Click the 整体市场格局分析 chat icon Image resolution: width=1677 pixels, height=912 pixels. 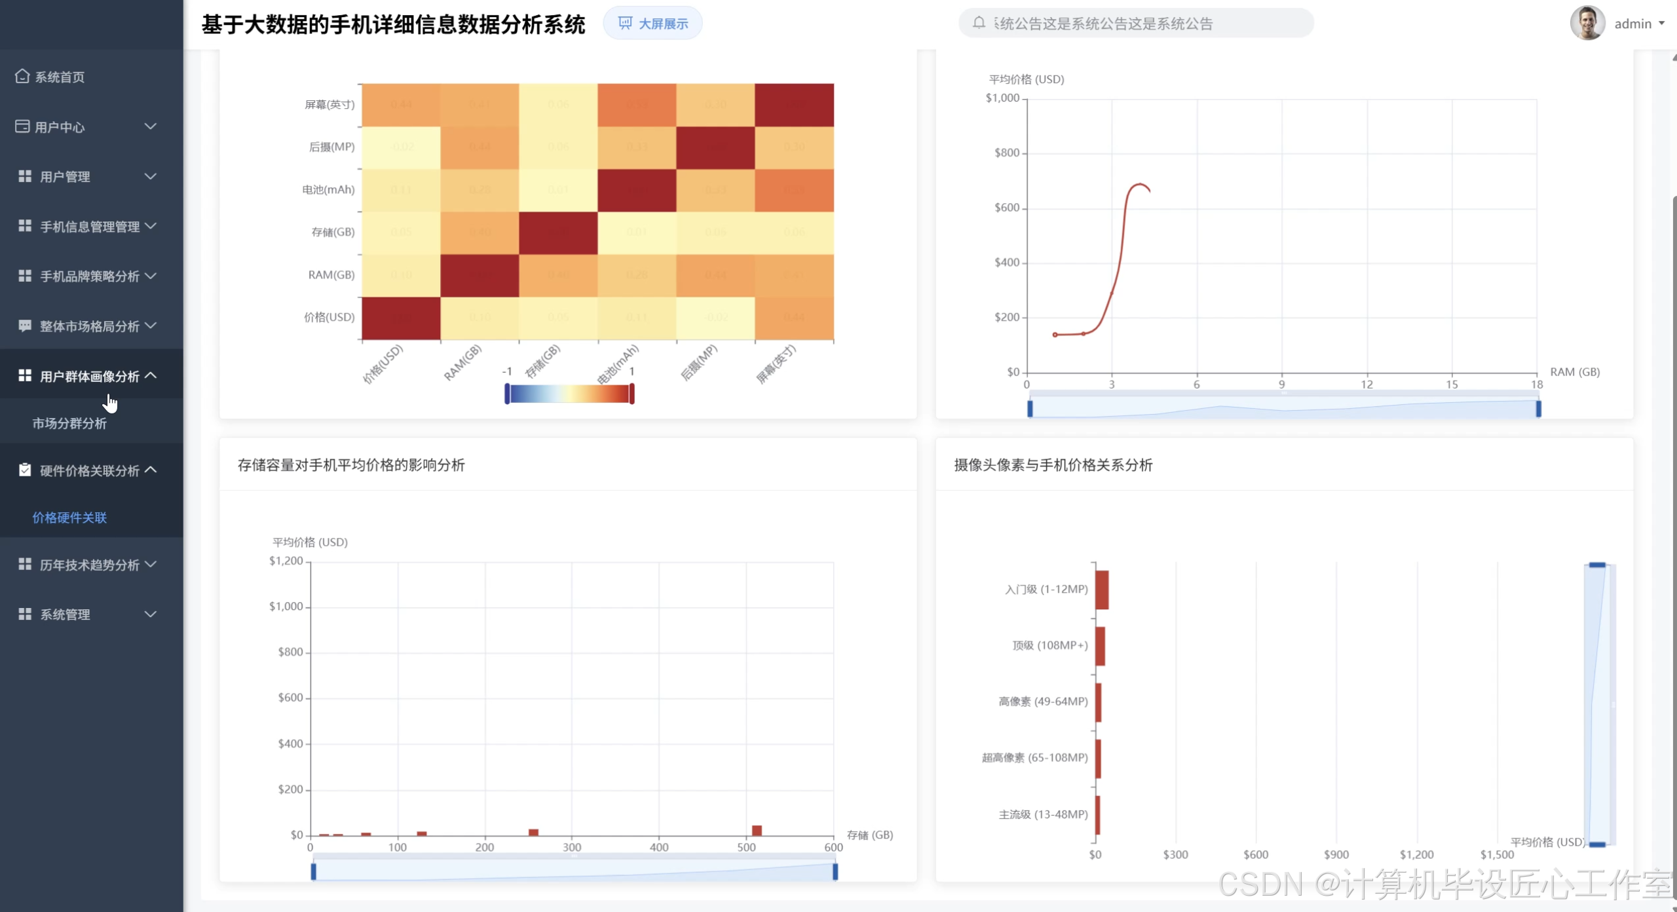pyautogui.click(x=25, y=326)
